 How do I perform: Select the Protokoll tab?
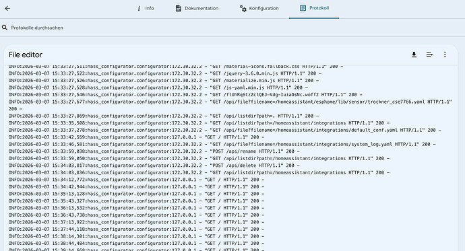point(314,9)
